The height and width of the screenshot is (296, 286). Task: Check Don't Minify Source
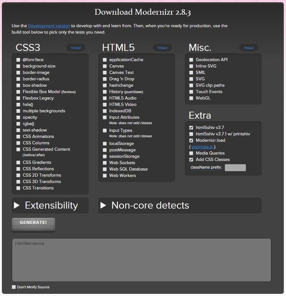(x=14, y=287)
